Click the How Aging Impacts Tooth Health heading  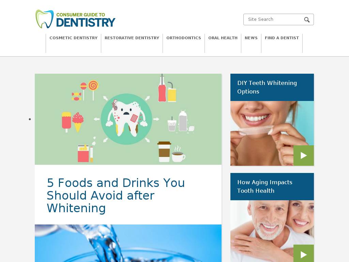point(264,187)
